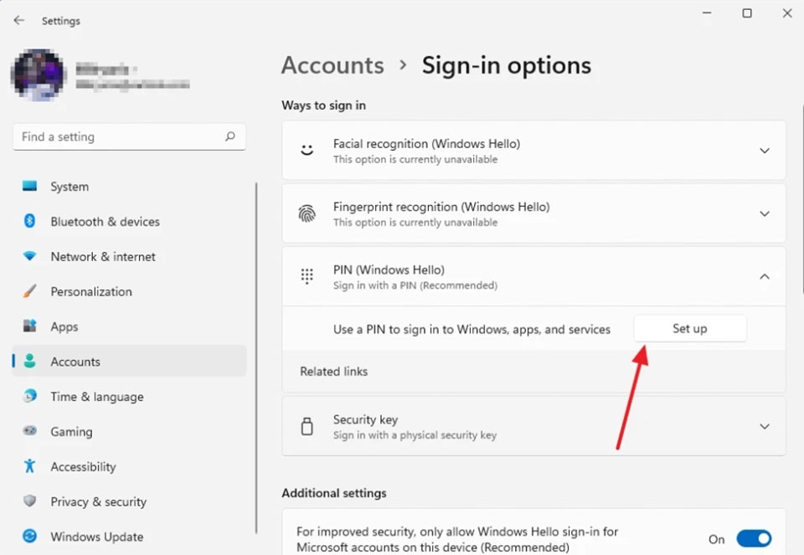The height and width of the screenshot is (555, 804).
Task: Click the Gaming controller icon
Action: pos(30,432)
